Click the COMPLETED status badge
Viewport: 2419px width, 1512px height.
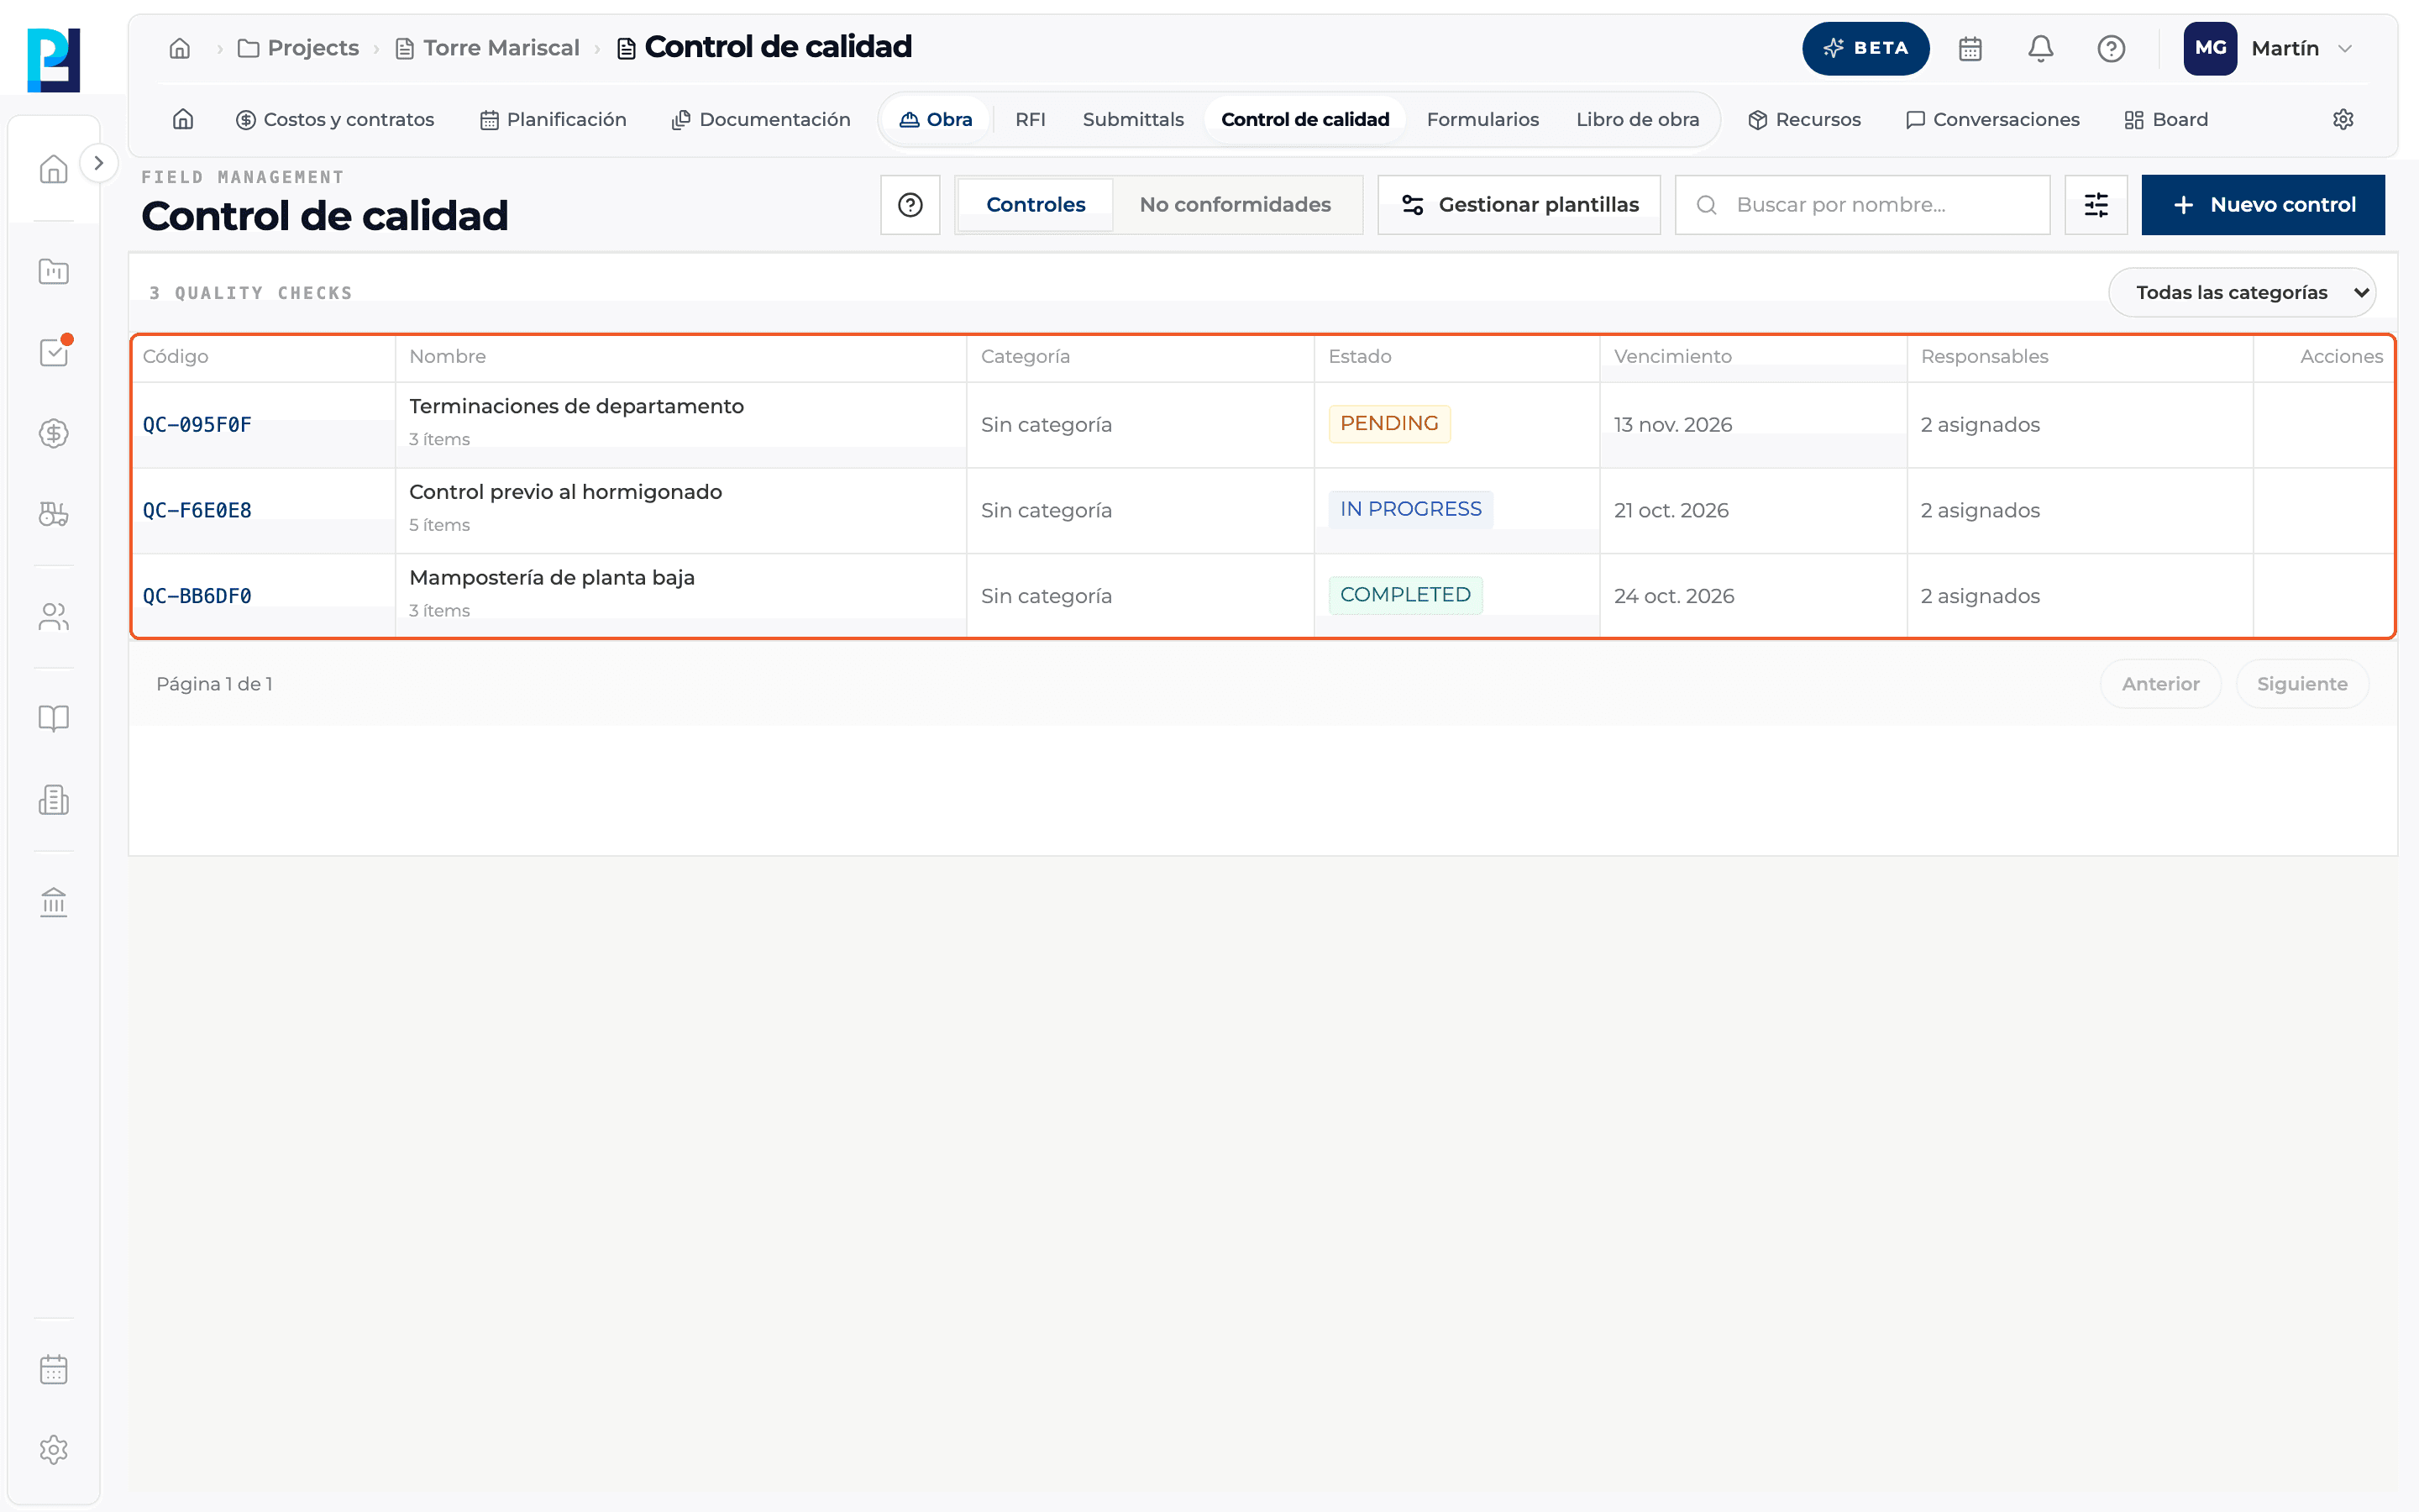point(1405,595)
